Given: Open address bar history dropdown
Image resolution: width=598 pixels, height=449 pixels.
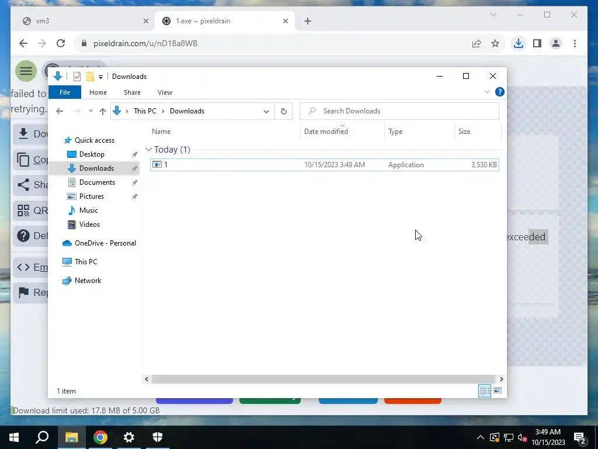Looking at the screenshot, I should click(266, 112).
